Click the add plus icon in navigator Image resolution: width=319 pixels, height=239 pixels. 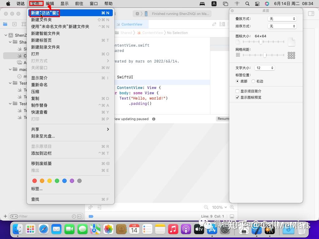click(5, 216)
